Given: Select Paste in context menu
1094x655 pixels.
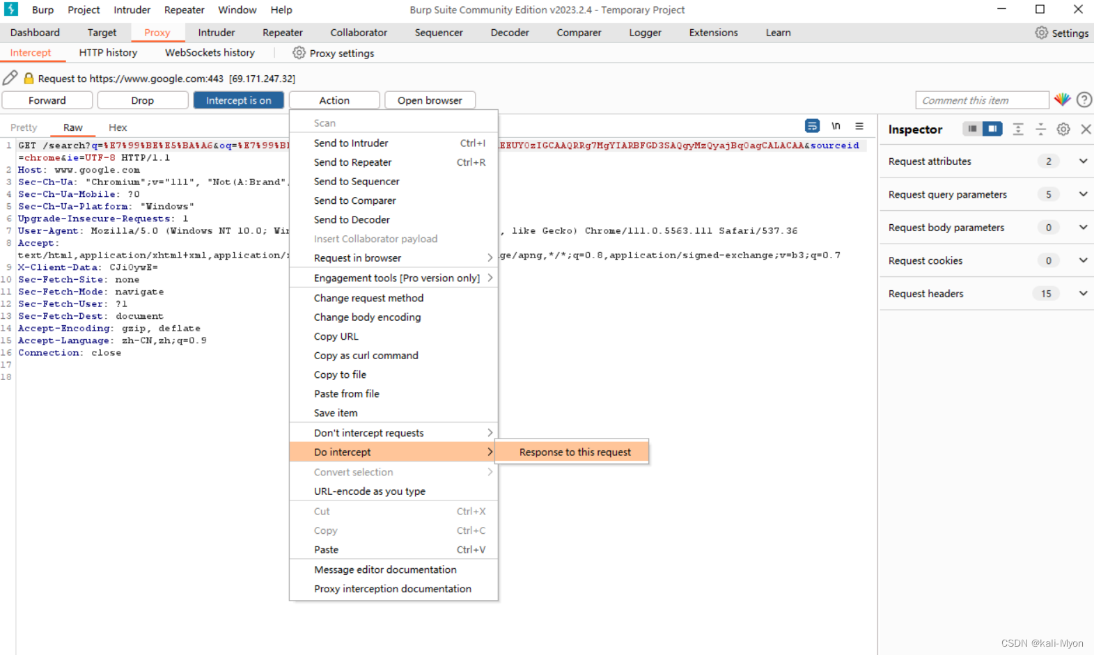Looking at the screenshot, I should 393,549.
